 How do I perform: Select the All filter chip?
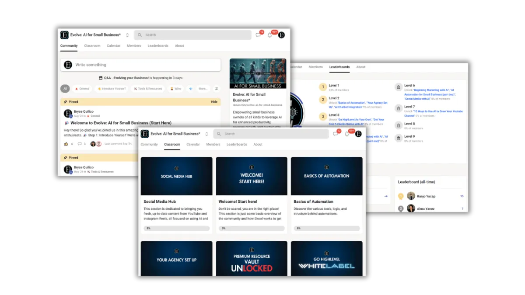(65, 89)
